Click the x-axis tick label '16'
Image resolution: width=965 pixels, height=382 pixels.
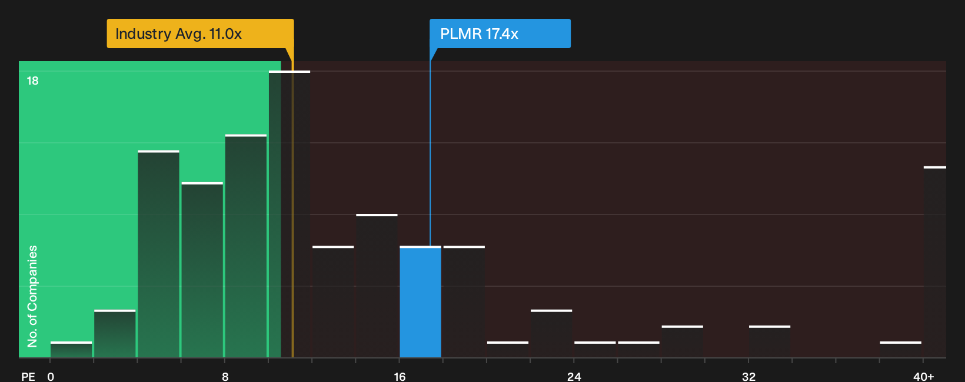click(x=400, y=377)
